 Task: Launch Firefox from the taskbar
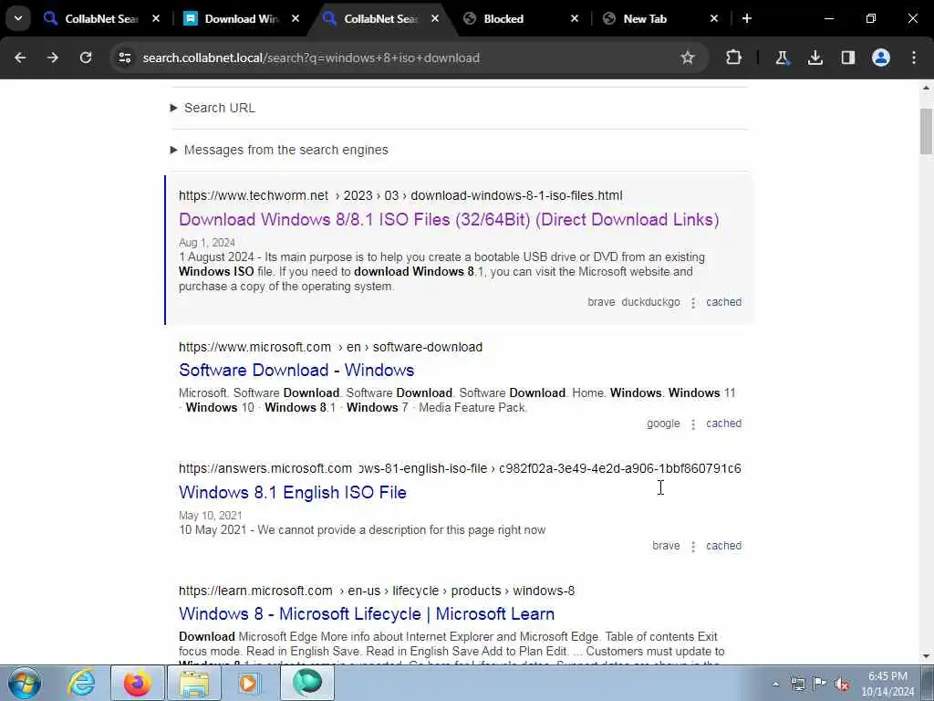137,683
